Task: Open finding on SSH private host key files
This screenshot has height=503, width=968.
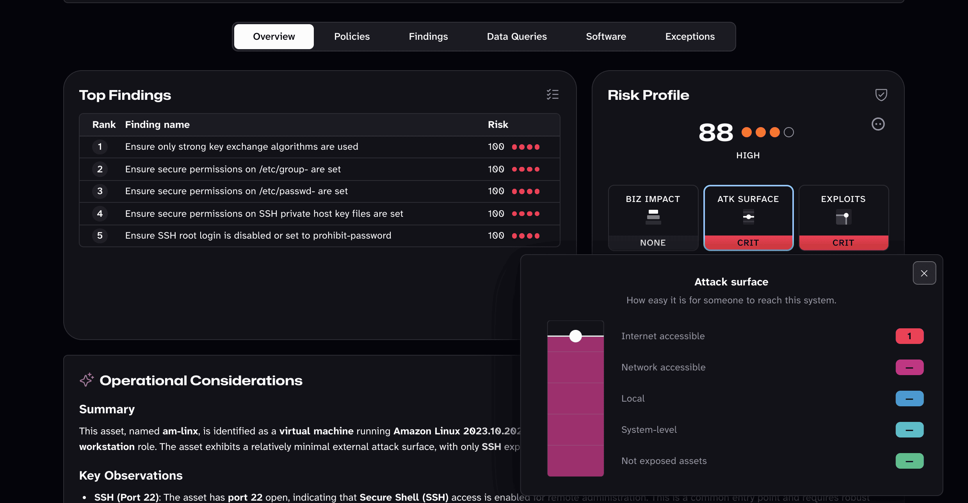Action: pyautogui.click(x=319, y=214)
